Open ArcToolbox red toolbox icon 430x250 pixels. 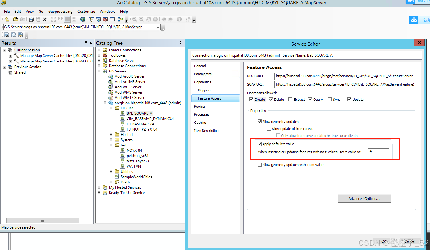point(105,19)
